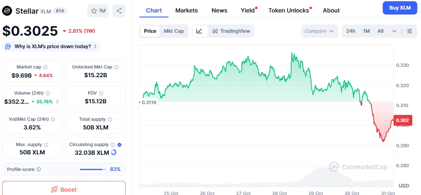Screen dimensions: 421x195
Task: Switch chart to Price view
Action: coord(150,31)
